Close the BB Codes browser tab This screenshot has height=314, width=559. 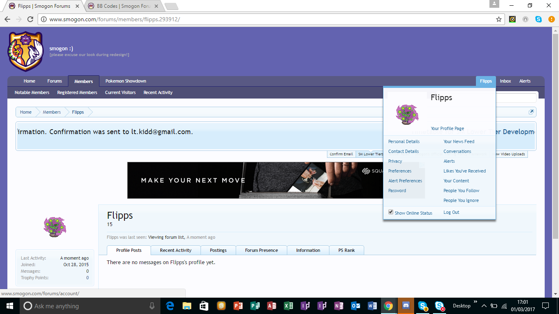pyautogui.click(x=156, y=6)
